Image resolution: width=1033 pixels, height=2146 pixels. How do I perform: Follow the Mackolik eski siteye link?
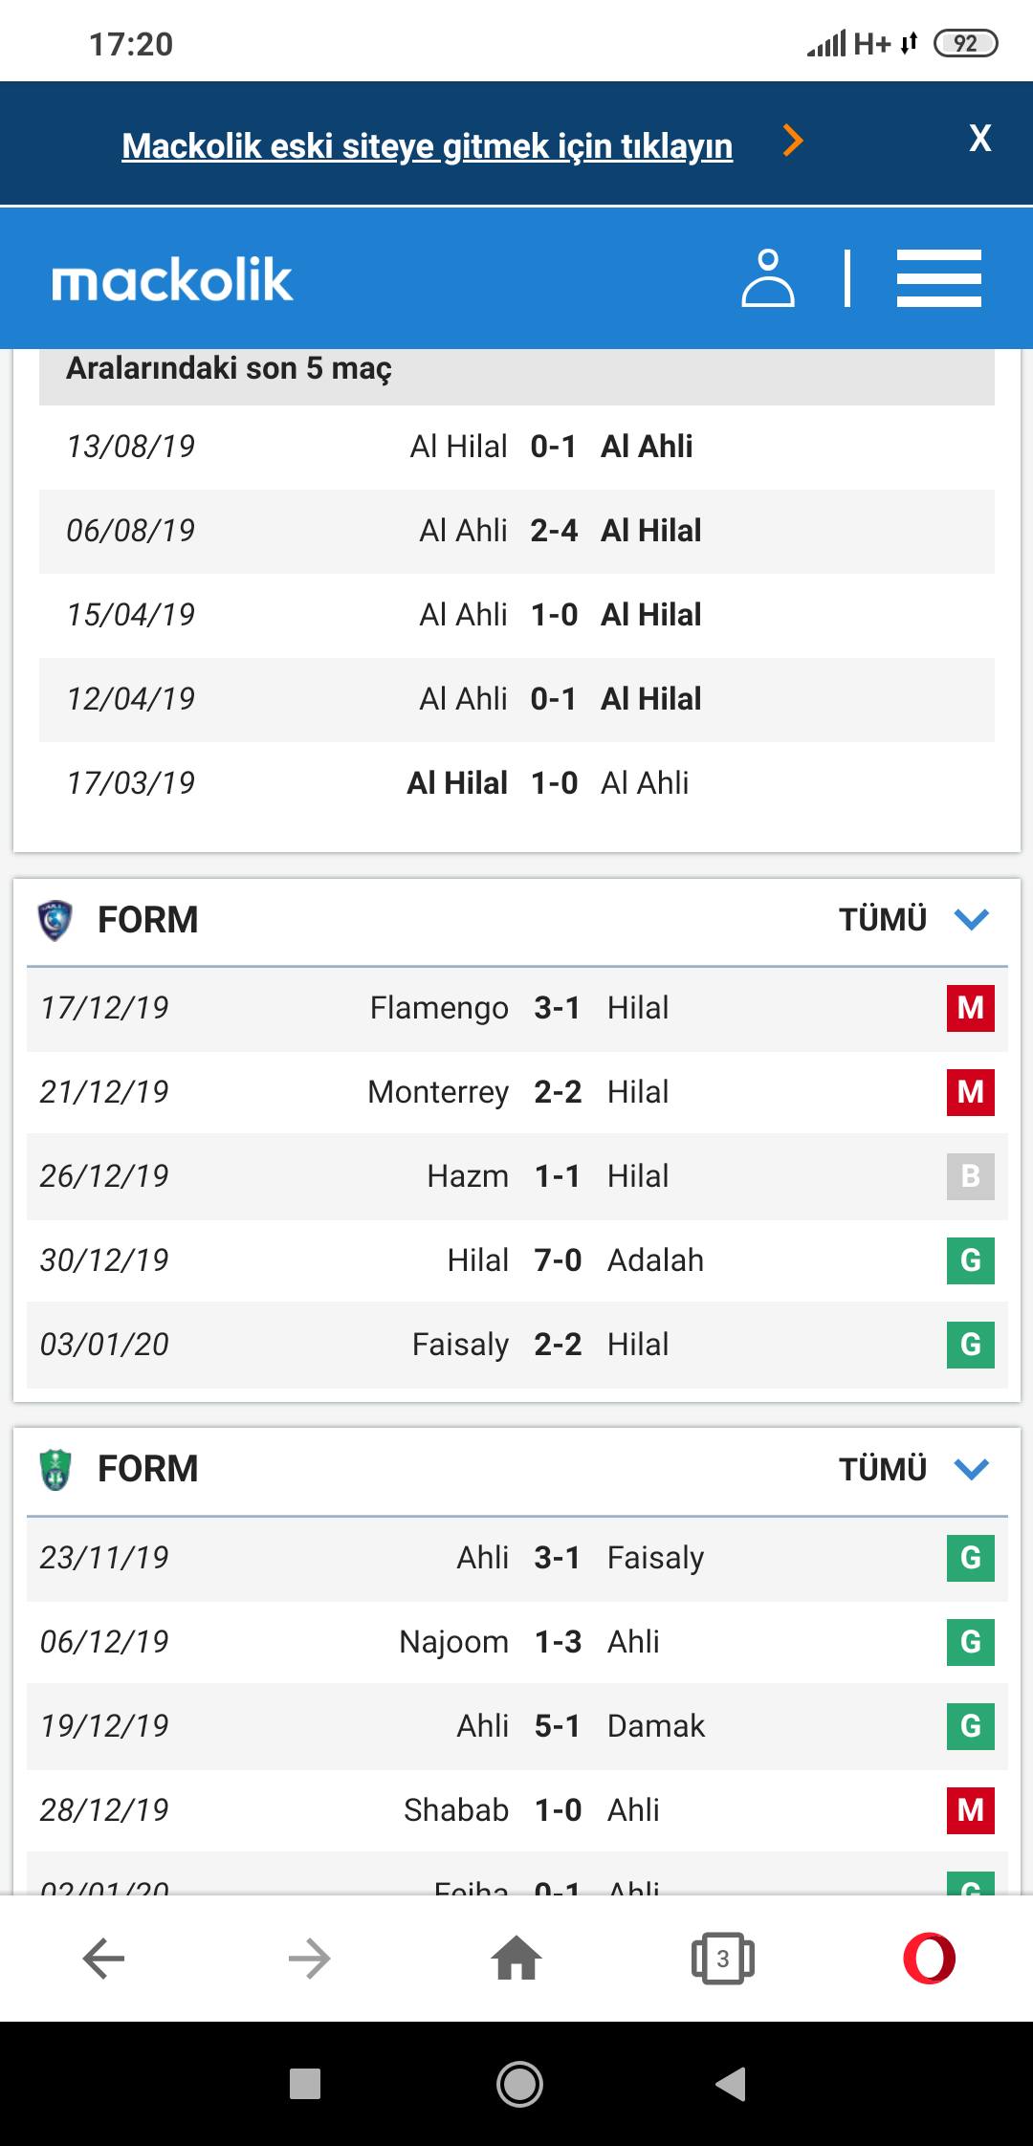pos(428,146)
